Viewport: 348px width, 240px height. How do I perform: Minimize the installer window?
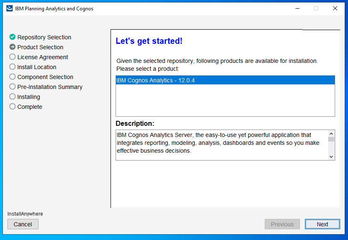(297, 8)
